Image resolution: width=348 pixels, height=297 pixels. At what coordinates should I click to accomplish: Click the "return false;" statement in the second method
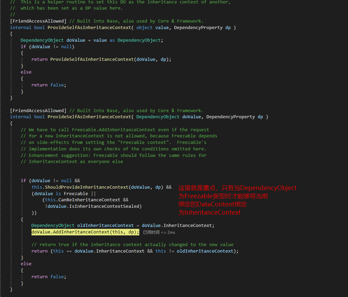point(49,276)
